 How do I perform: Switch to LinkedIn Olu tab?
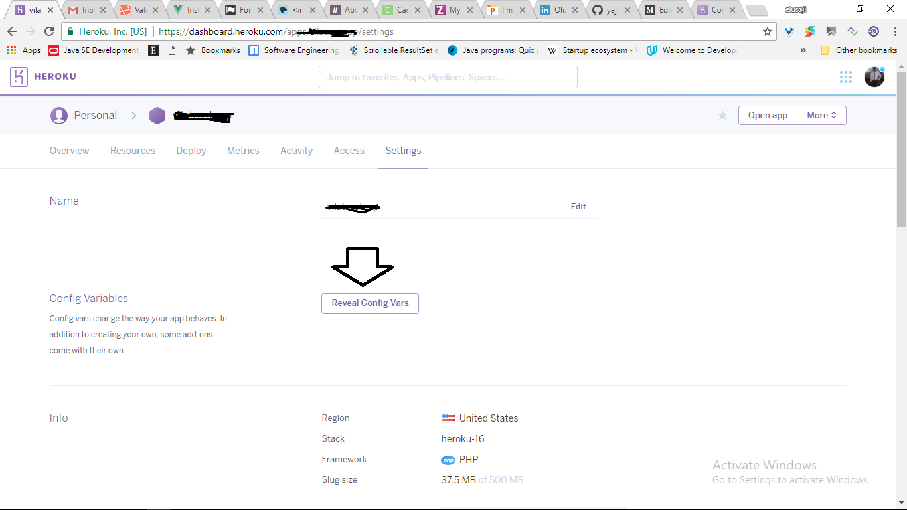(558, 10)
